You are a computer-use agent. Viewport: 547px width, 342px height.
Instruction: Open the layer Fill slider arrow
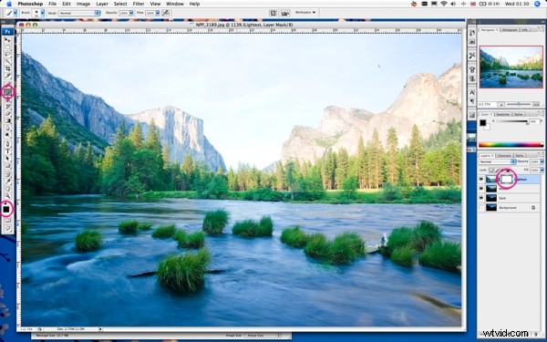pos(542,170)
